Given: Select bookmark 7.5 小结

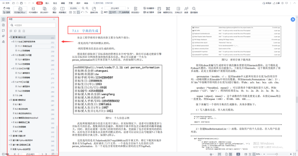Looking at the screenshot, I should coord(19,95).
